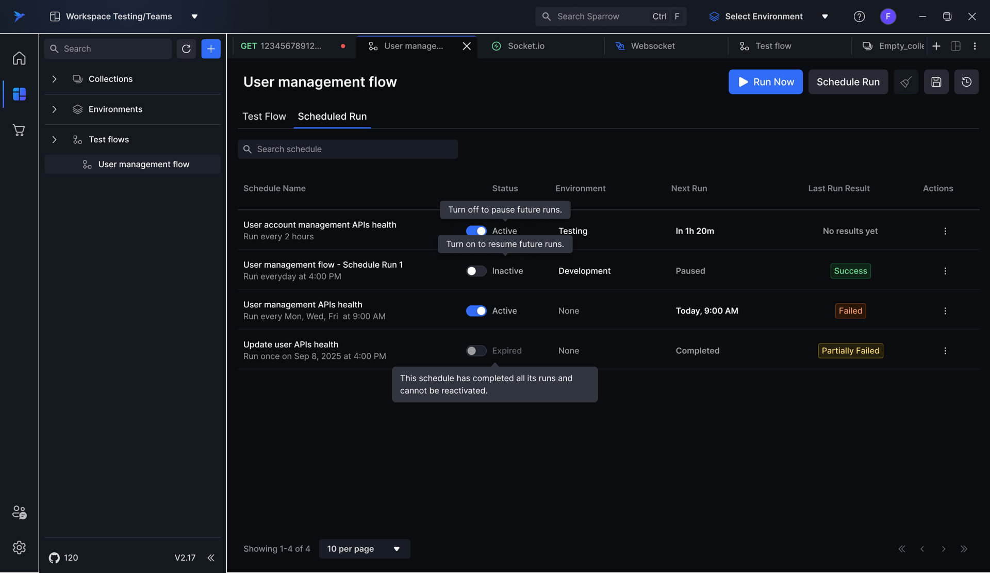Open the home sidebar icon
Image resolution: width=990 pixels, height=573 pixels.
(x=19, y=58)
